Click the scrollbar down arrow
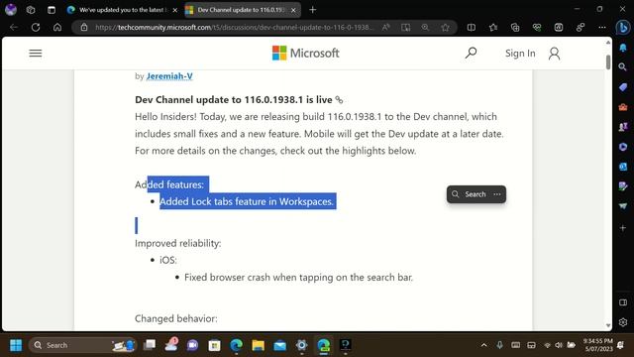634x357 pixels. [608, 325]
